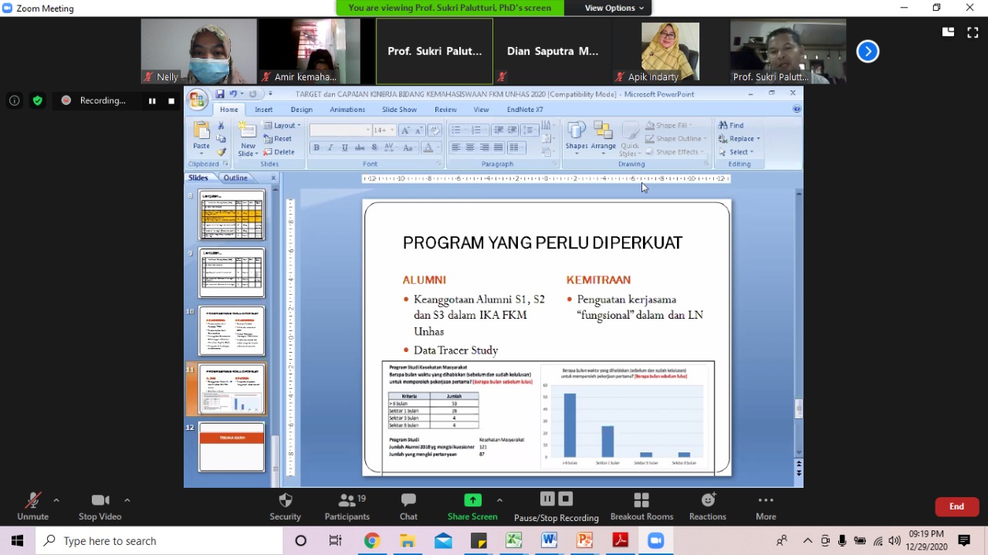988x555 pixels.
Task: Click the Shapes gallery button
Action: point(577,136)
